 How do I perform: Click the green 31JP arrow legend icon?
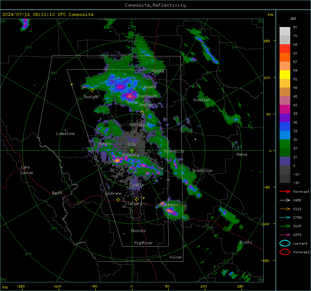click(x=285, y=226)
